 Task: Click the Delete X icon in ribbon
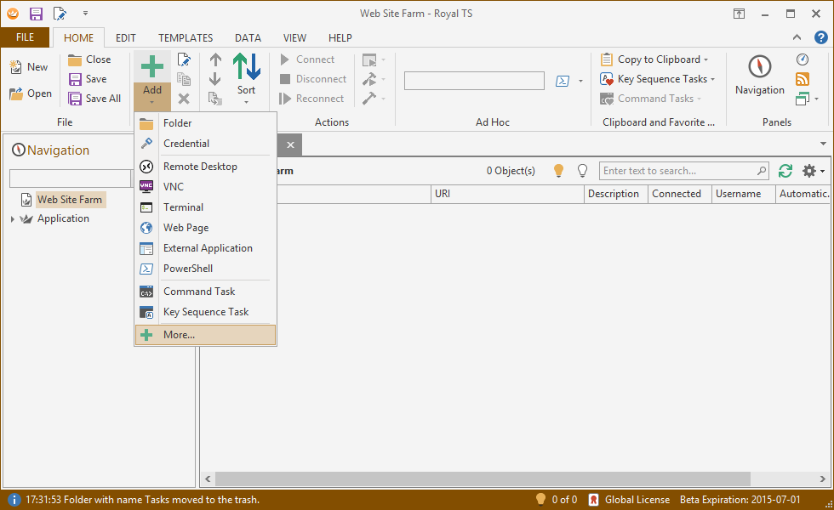pos(184,99)
